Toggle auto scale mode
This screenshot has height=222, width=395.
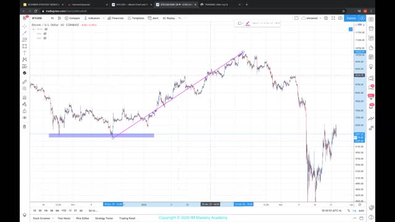tap(361, 211)
